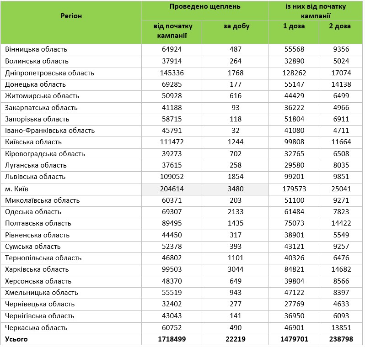
Task: Click the "Регіон" column header
Action: point(71,16)
